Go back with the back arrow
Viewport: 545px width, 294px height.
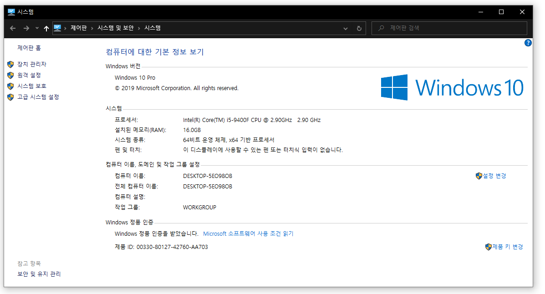(x=13, y=28)
